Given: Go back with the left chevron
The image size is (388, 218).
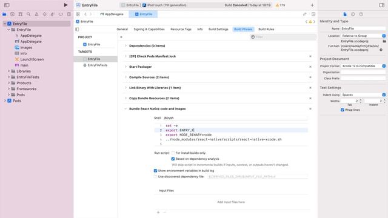Looking at the screenshot, I should click(x=85, y=14).
